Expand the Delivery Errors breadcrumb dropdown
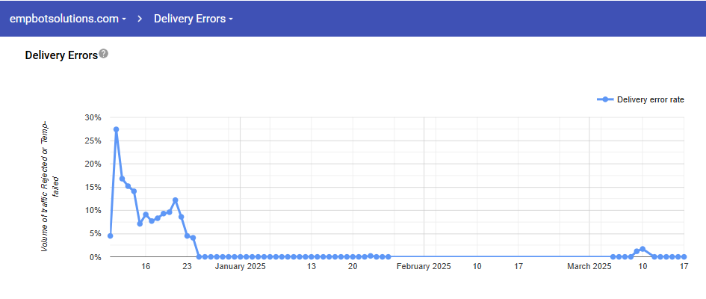706x299 pixels. click(x=193, y=19)
